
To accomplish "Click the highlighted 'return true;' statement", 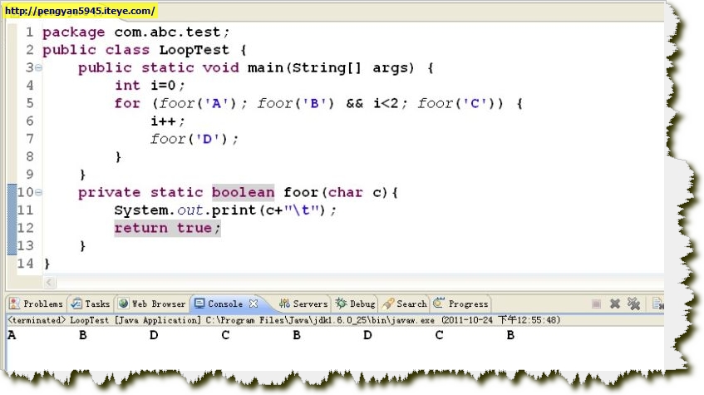I will [x=167, y=229].
